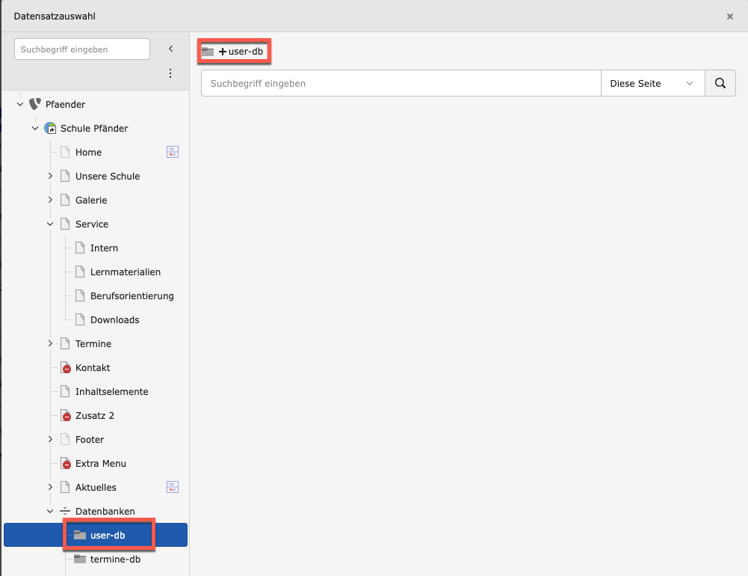Click the hidden page icon beside Kontakt
This screenshot has width=748, height=576.
(65, 368)
